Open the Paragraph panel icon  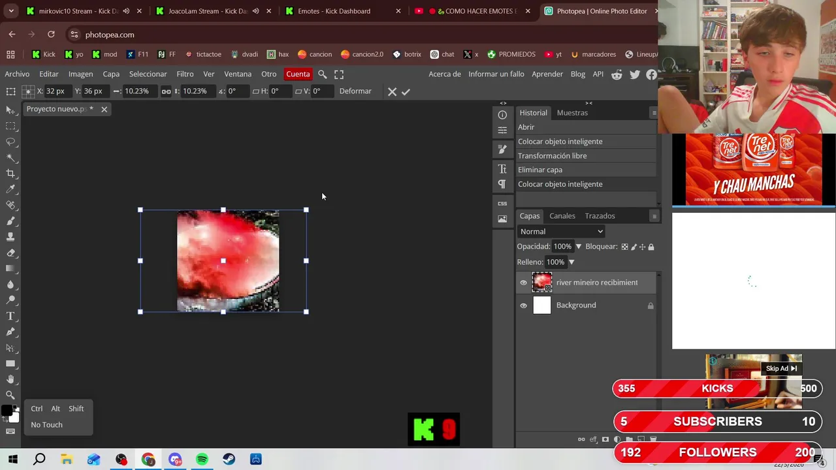pyautogui.click(x=502, y=184)
